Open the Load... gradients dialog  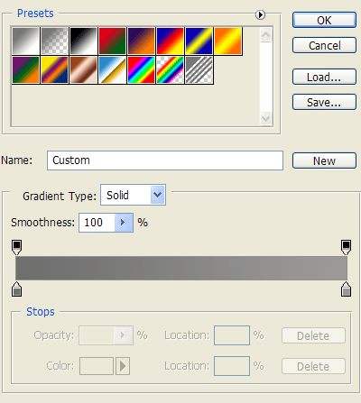click(324, 77)
